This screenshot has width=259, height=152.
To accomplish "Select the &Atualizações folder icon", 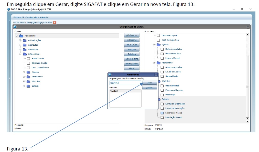I will [25, 40].
